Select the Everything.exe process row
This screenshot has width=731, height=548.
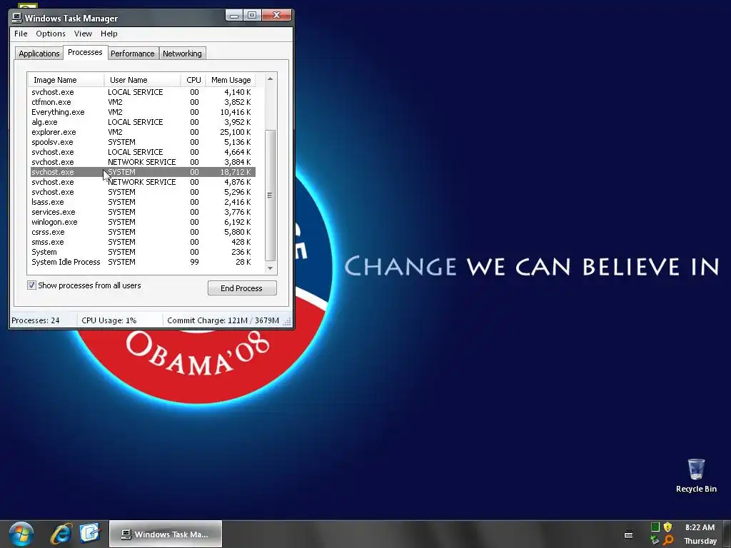(x=143, y=112)
